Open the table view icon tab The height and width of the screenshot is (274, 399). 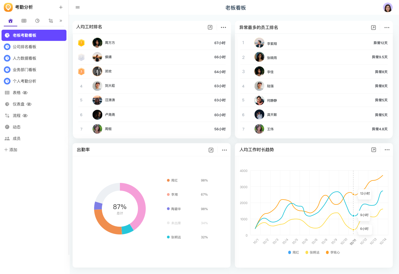pos(24,21)
